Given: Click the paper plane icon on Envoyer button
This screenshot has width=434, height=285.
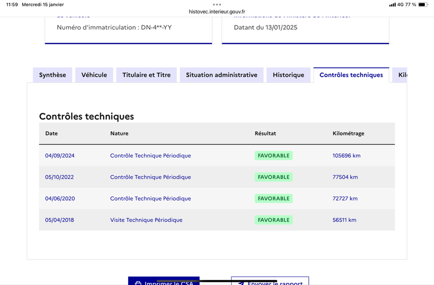Looking at the screenshot, I should [x=241, y=283].
